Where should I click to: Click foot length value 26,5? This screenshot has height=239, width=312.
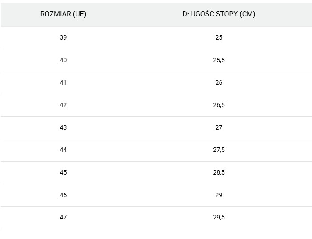[x=219, y=105]
